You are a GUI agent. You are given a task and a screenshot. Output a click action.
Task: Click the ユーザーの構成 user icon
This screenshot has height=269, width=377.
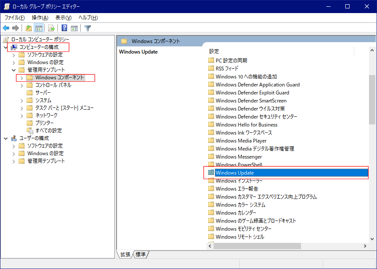[14, 138]
